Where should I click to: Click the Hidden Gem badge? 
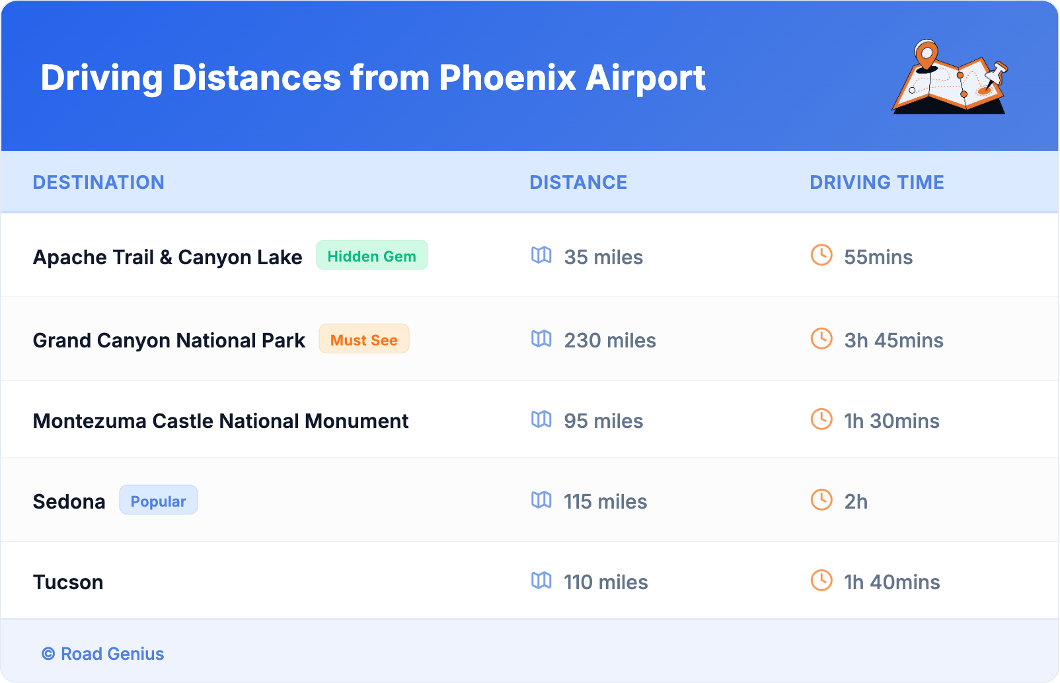tap(371, 256)
